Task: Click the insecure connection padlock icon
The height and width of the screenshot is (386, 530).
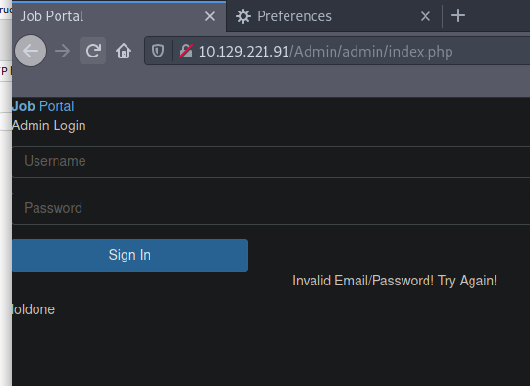Action: click(x=186, y=51)
